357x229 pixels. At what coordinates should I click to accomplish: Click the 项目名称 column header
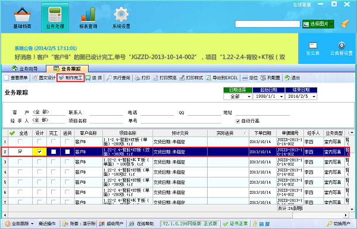point(128,133)
